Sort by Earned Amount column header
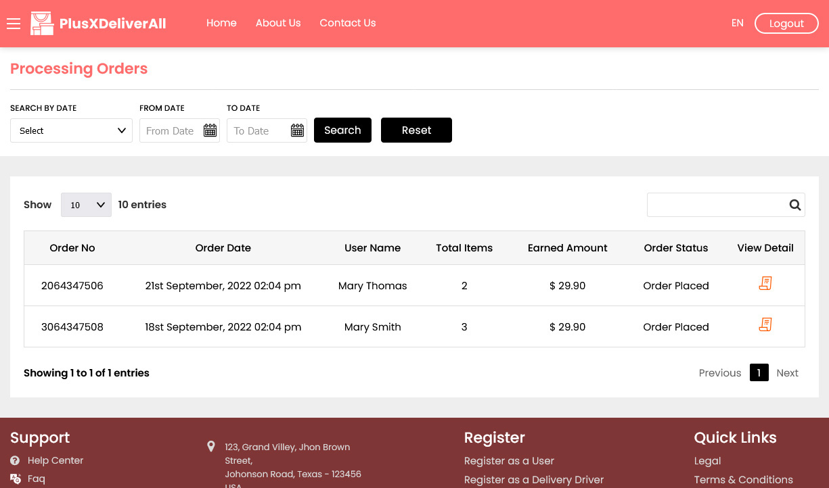 tap(568, 248)
